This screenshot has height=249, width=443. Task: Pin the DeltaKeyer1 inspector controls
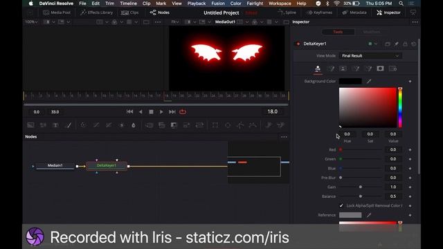pyautogui.click(x=397, y=44)
